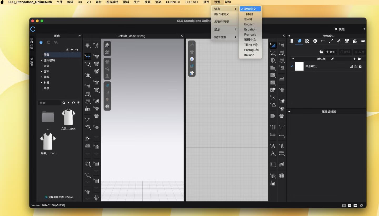Screen dimensions: 379x216
Task: Click the globe icon in the 3D viewport panel
Action: click(107, 107)
